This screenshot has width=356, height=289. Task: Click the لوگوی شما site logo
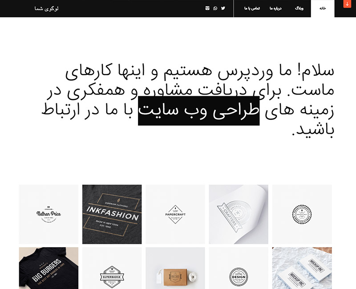pyautogui.click(x=47, y=8)
